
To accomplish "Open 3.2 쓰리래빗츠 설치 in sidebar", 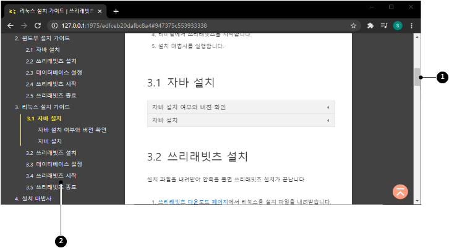I will pyautogui.click(x=51, y=153).
